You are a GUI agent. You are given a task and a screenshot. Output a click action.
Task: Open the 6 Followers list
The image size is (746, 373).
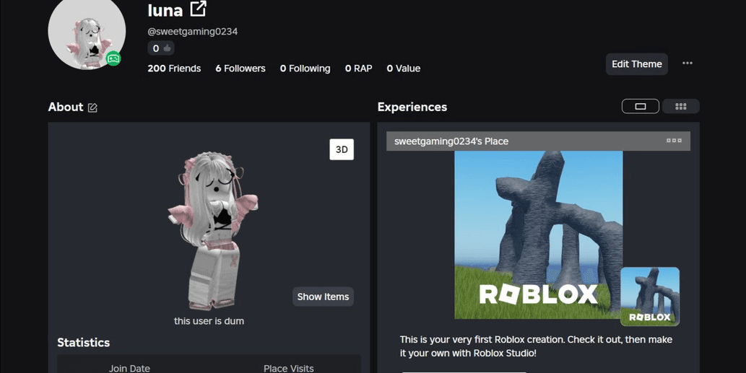click(x=240, y=69)
